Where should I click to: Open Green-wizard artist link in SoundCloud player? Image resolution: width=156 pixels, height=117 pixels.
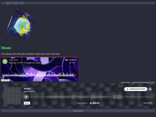tap(14, 60)
